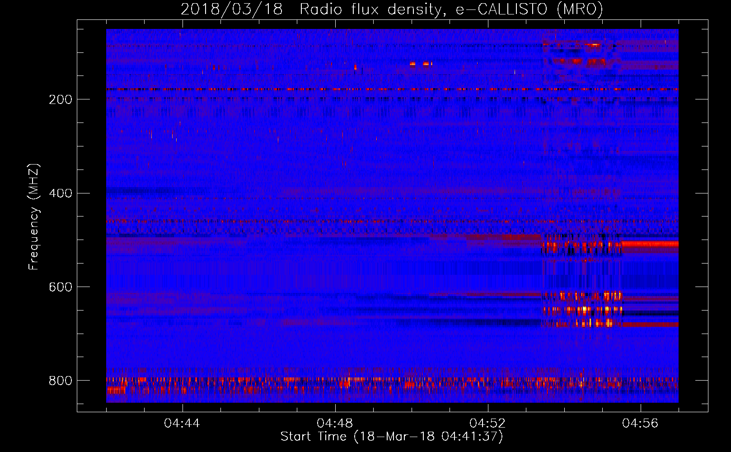
Task: Click the 600 frequency tick label
Action: pyautogui.click(x=61, y=287)
